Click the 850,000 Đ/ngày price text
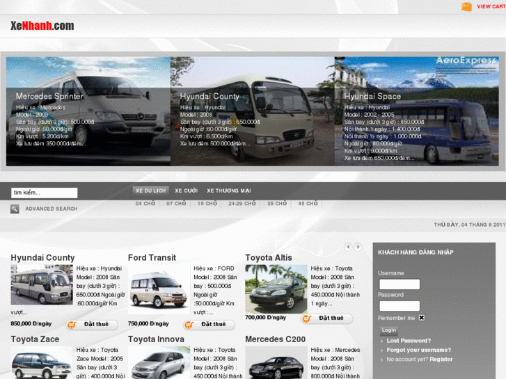Image resolution: width=506 pixels, height=379 pixels. point(31,323)
